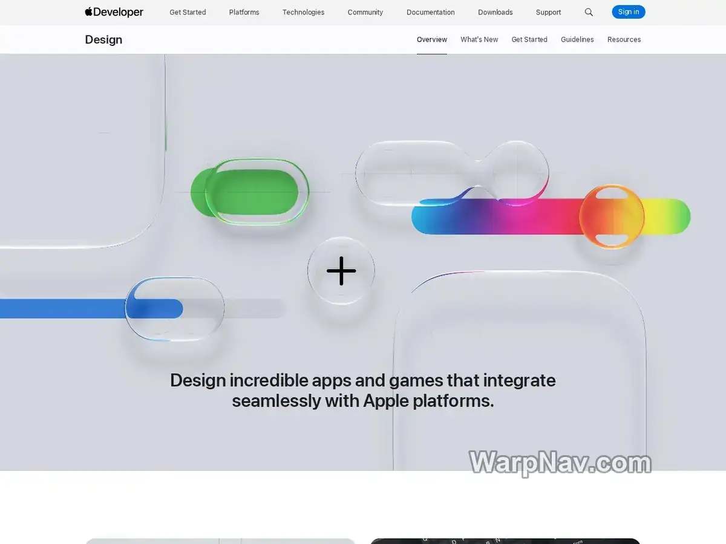Open the light card thumbnail at page bottom left
Image resolution: width=726 pixels, height=544 pixels.
coord(220,541)
